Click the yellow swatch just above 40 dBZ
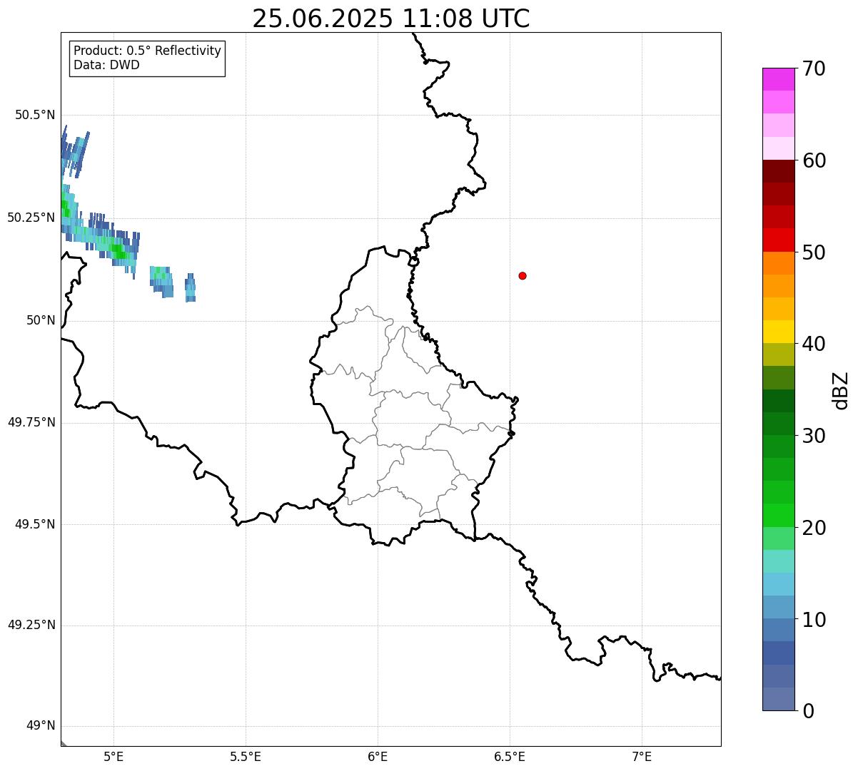The height and width of the screenshot is (771, 858). 778,332
